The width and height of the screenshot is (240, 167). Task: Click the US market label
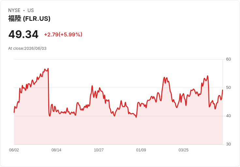pos(31,10)
